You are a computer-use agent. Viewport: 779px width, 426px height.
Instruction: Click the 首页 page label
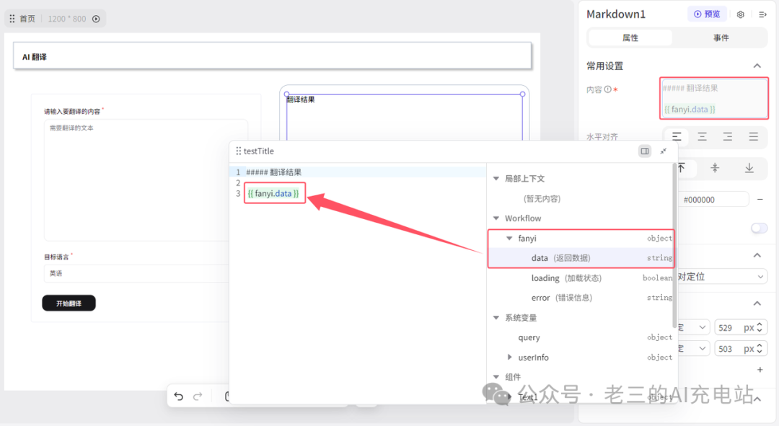tap(27, 18)
